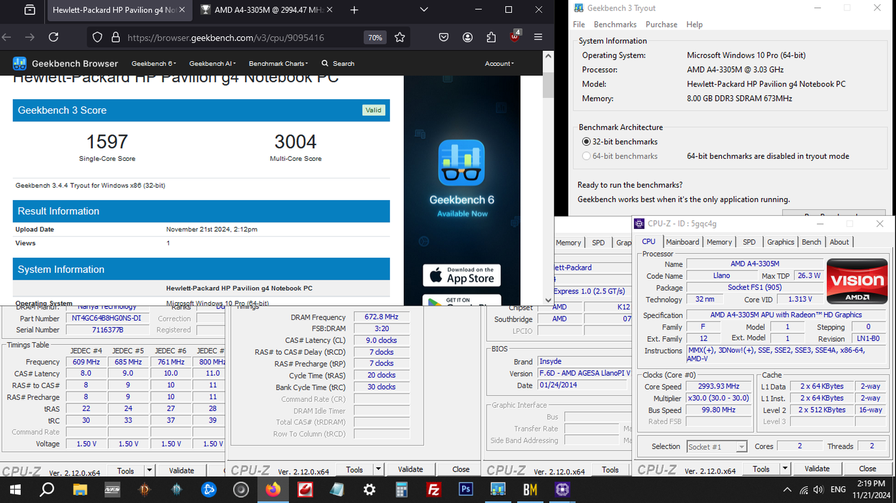Open Firefox from taskbar
The image size is (896, 503).
273,489
